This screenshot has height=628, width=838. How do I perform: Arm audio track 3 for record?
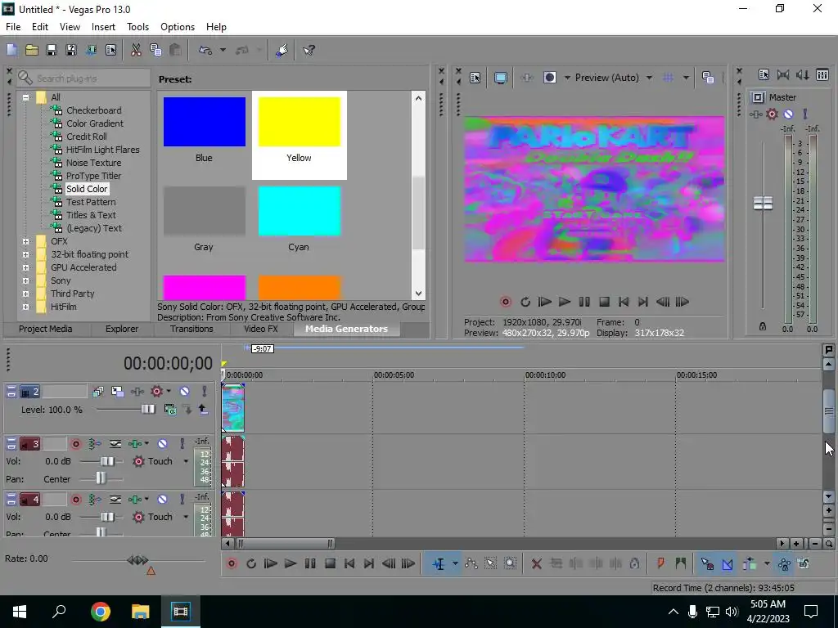pyautogui.click(x=76, y=444)
